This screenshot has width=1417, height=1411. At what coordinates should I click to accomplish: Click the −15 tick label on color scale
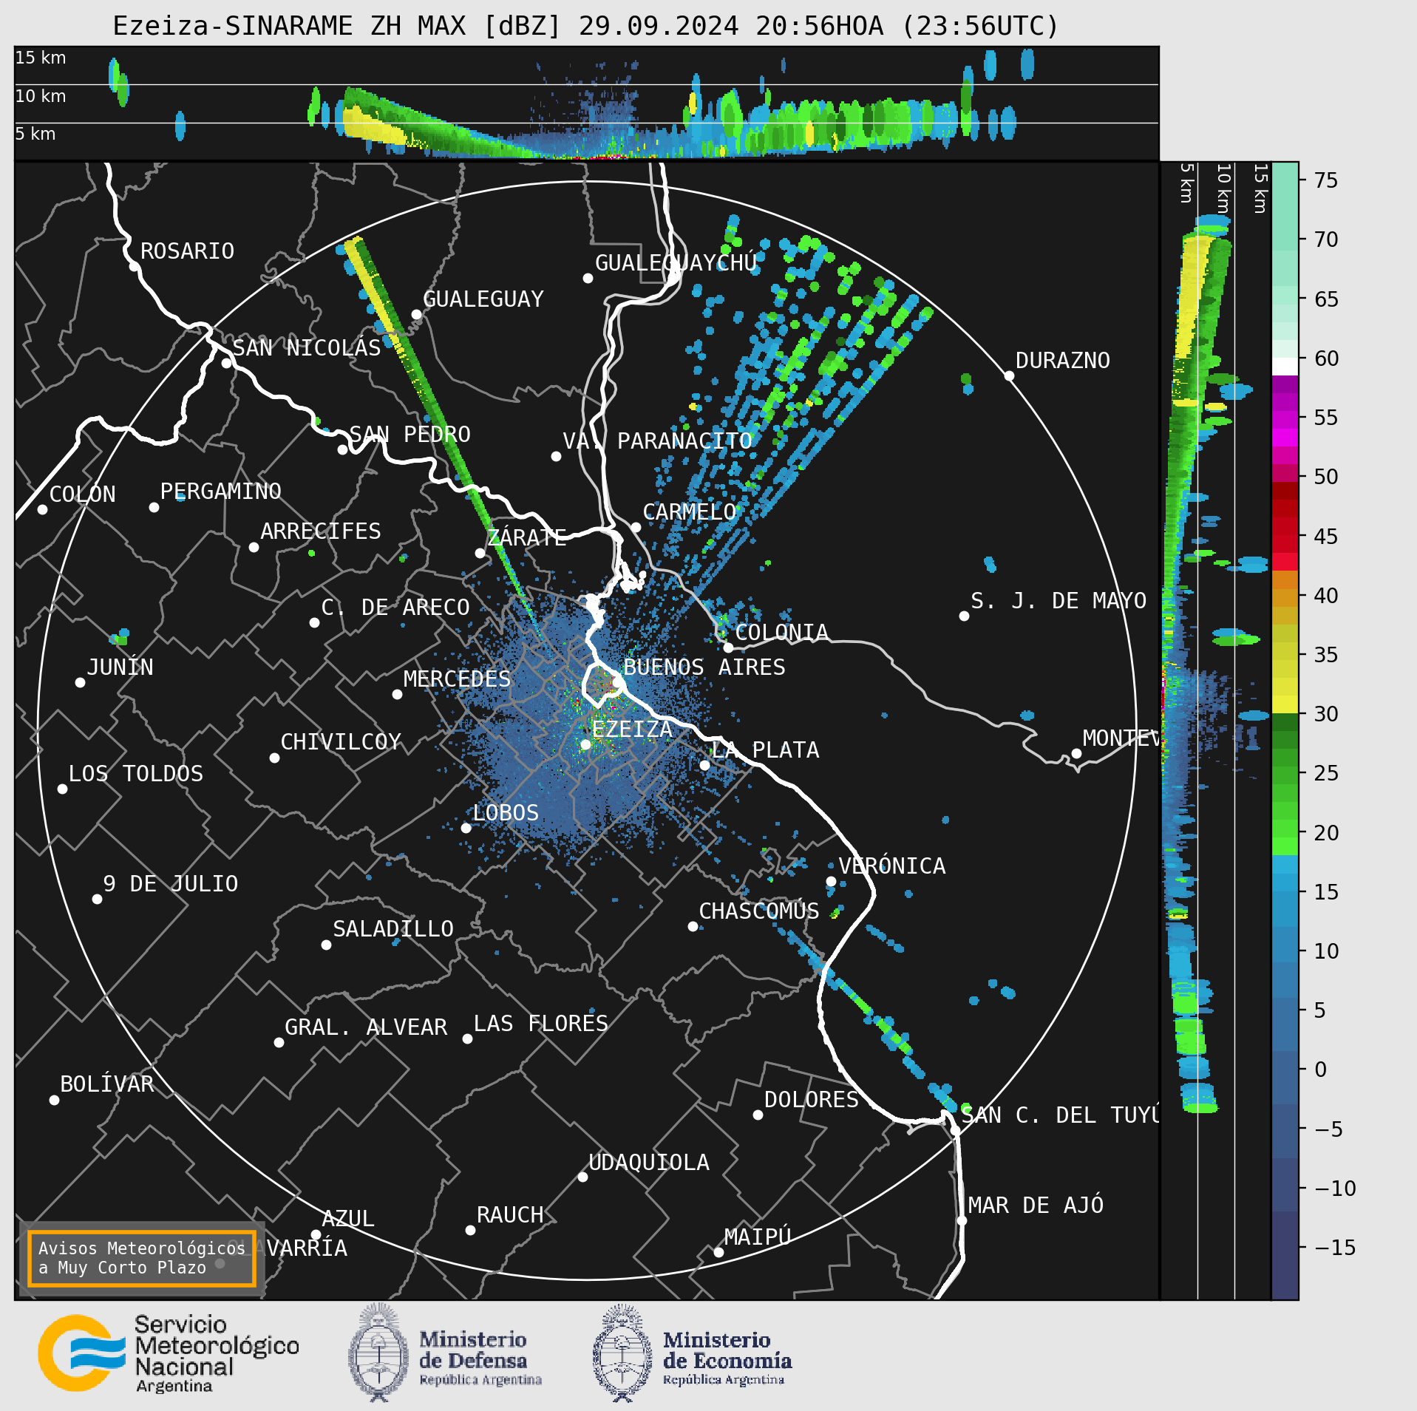click(x=1335, y=1248)
